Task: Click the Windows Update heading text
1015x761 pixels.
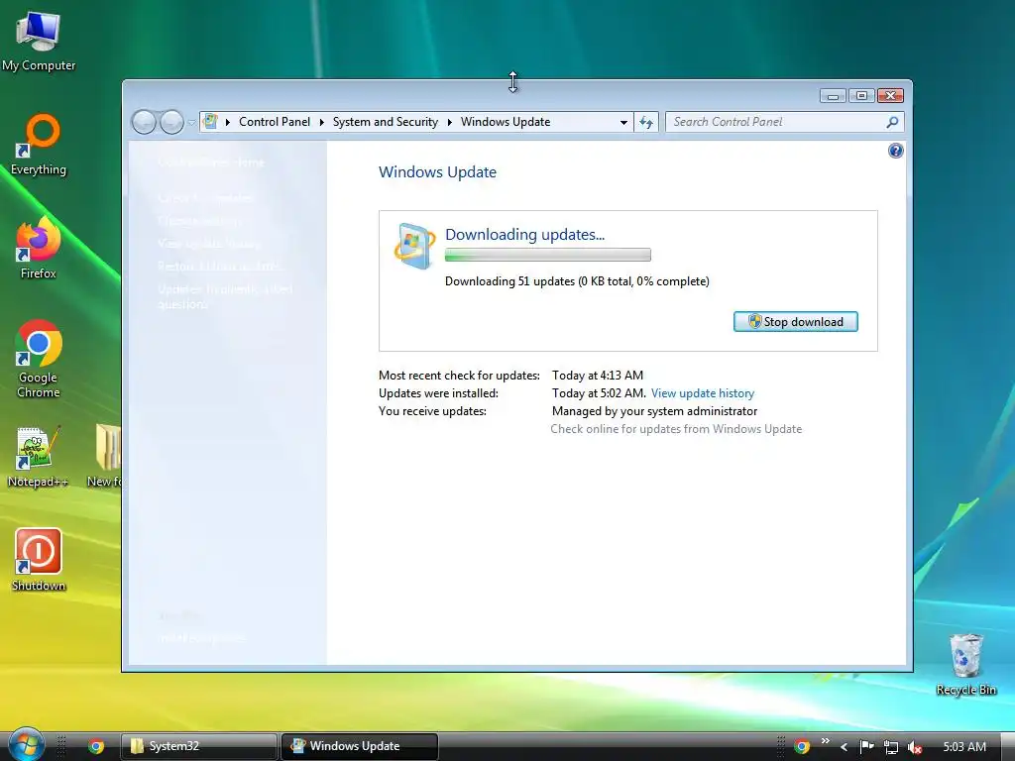Action: tap(437, 172)
